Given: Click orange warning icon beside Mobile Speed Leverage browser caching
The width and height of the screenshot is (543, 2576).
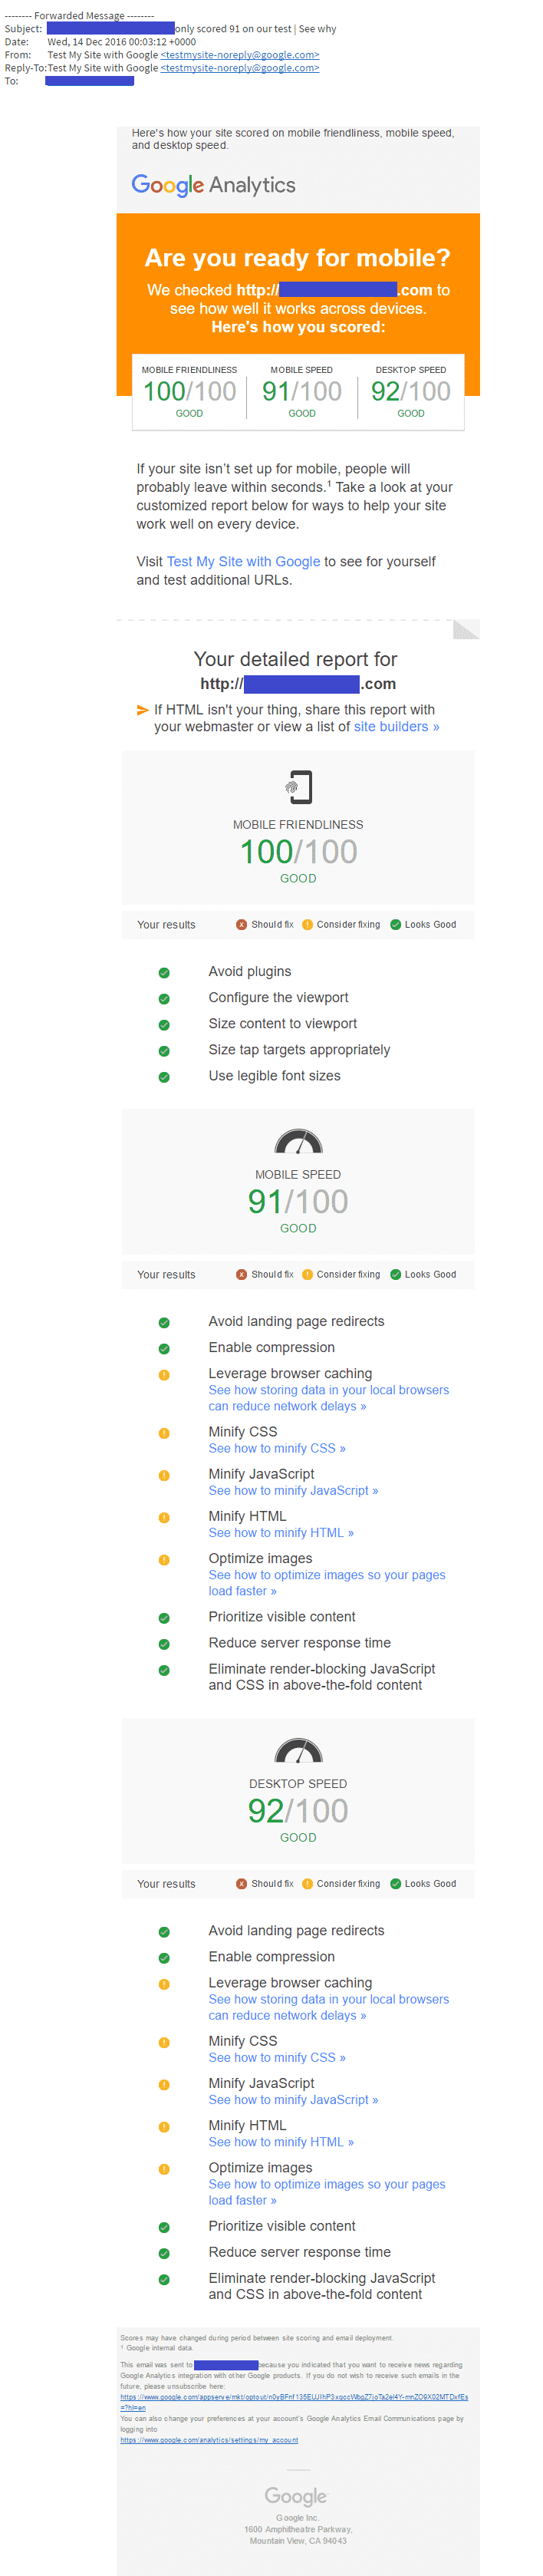Looking at the screenshot, I should click(164, 1374).
